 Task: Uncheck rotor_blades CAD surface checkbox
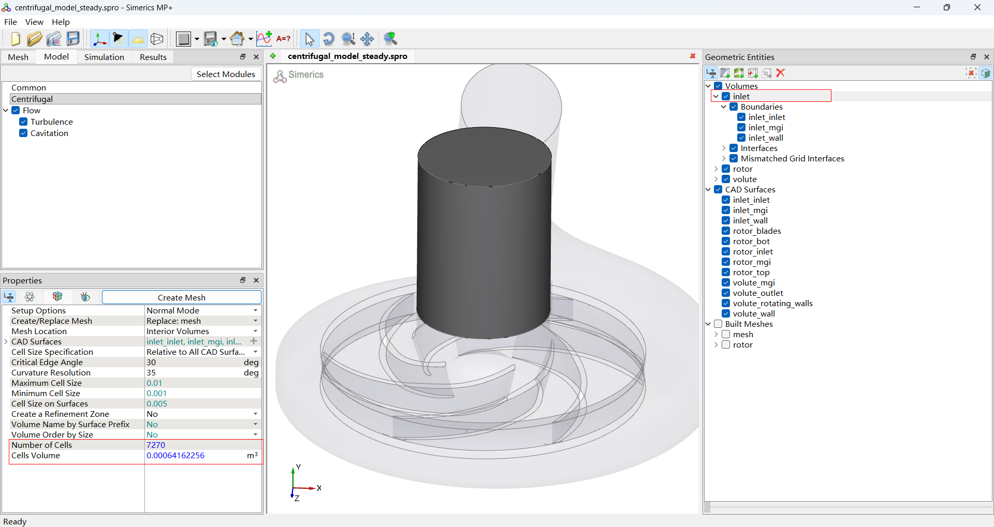click(x=726, y=231)
